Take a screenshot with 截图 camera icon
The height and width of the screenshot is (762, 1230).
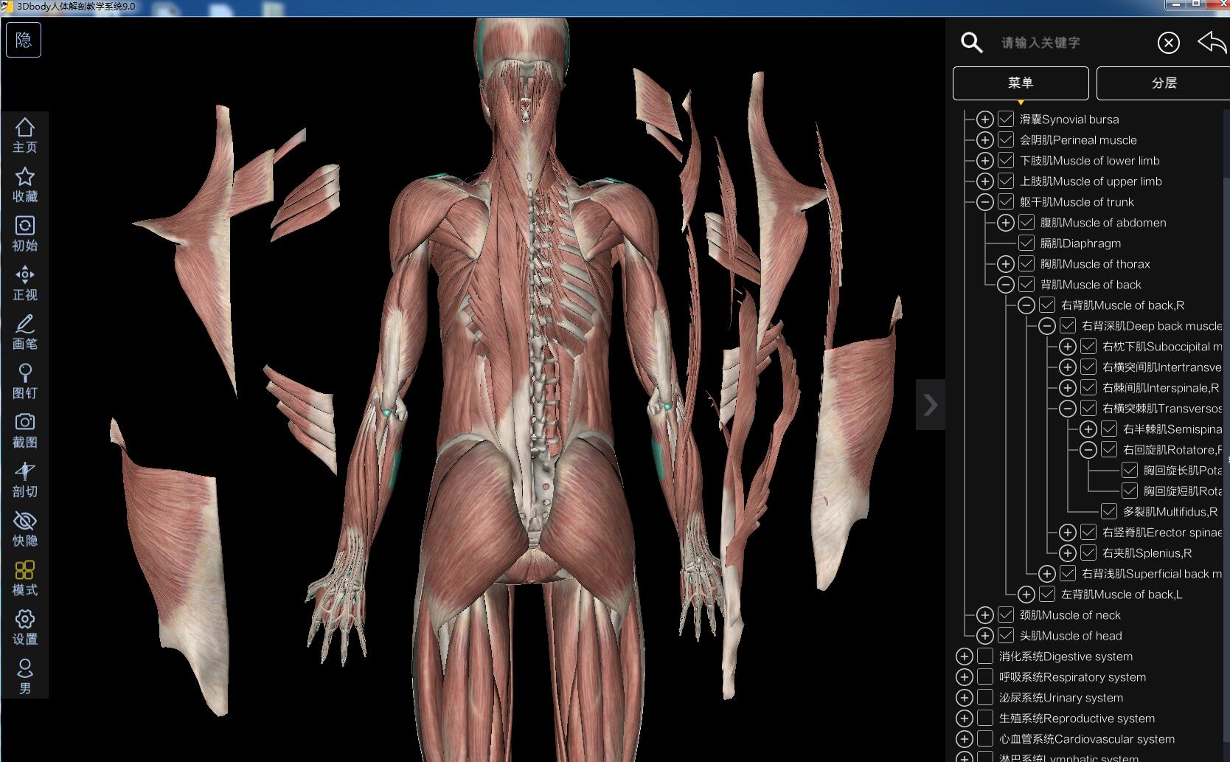pos(24,430)
